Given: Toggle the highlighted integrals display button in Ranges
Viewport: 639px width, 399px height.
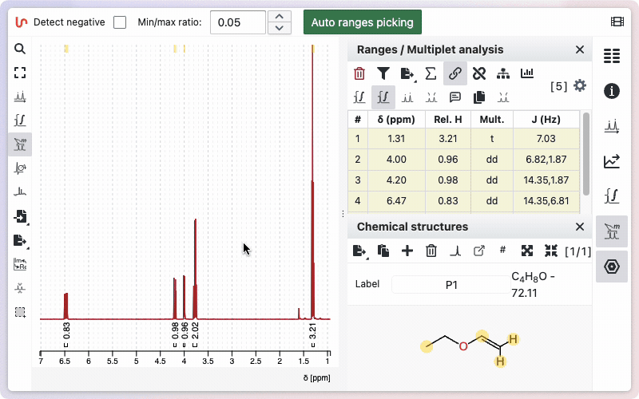Looking at the screenshot, I should point(383,97).
